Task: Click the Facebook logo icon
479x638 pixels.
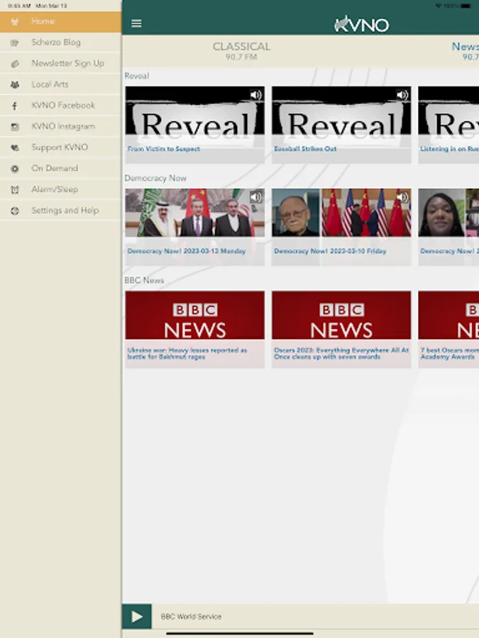Action: 15,106
